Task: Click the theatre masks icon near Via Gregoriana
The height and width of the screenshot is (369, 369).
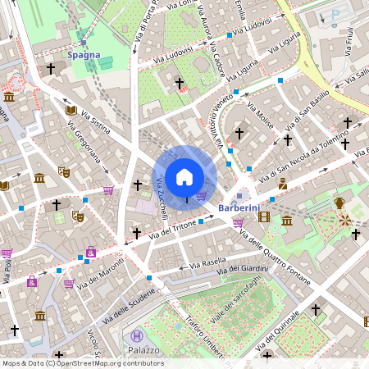Action: click(x=64, y=172)
